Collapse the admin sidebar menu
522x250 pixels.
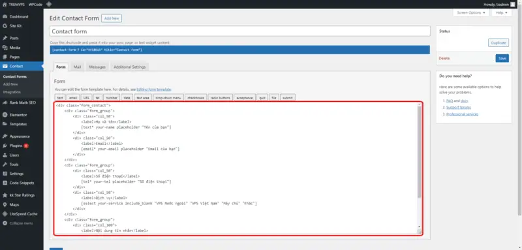(x=22, y=223)
